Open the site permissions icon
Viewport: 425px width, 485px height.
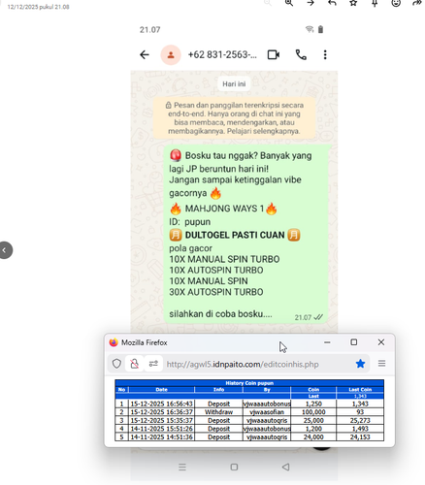pyautogui.click(x=153, y=364)
